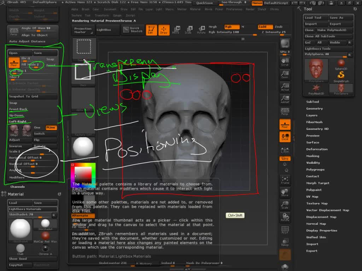Screen dimensions: 362x271
Task: Click the Quick Sketch icon
Action: tap(133, 30)
